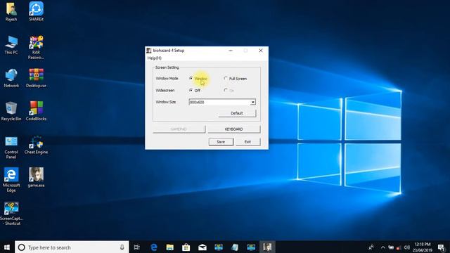The image size is (450, 253).
Task: Select Widescreen On radio button
Action: pyautogui.click(x=226, y=91)
